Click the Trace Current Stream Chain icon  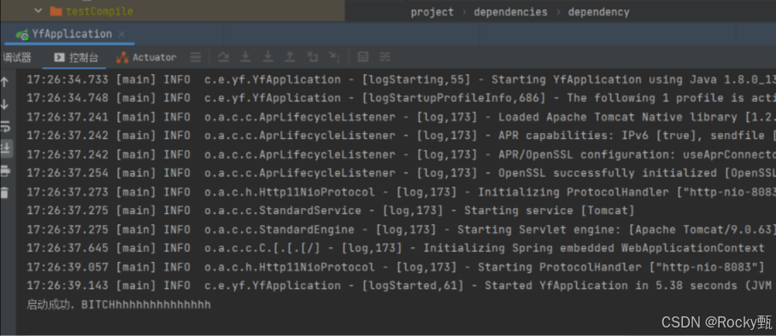(x=385, y=57)
